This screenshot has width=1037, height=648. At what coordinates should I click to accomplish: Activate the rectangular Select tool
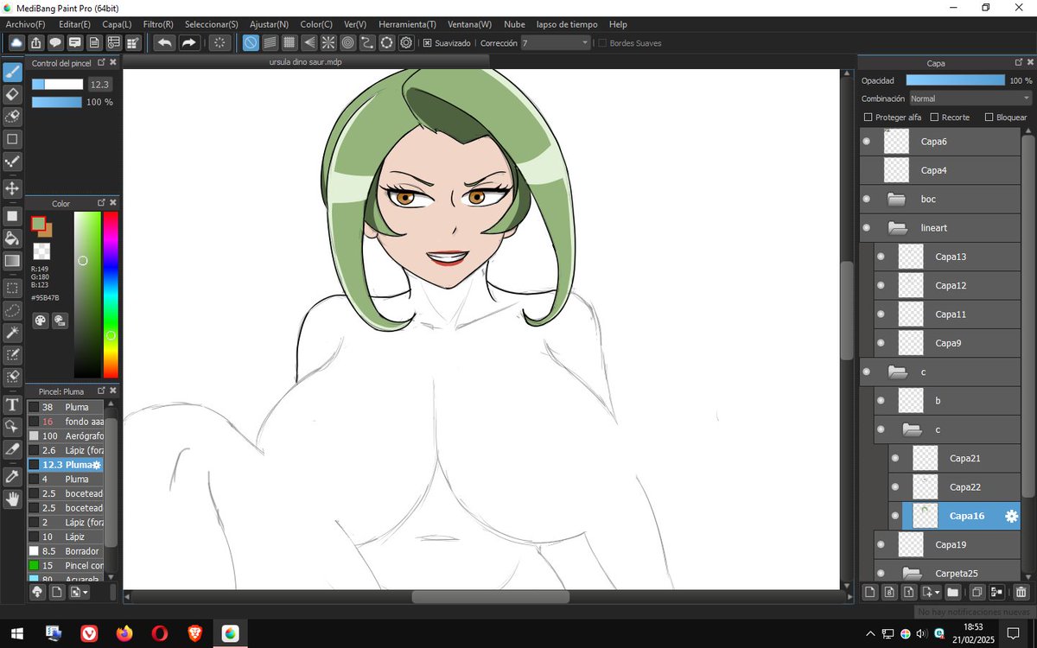pos(12,288)
